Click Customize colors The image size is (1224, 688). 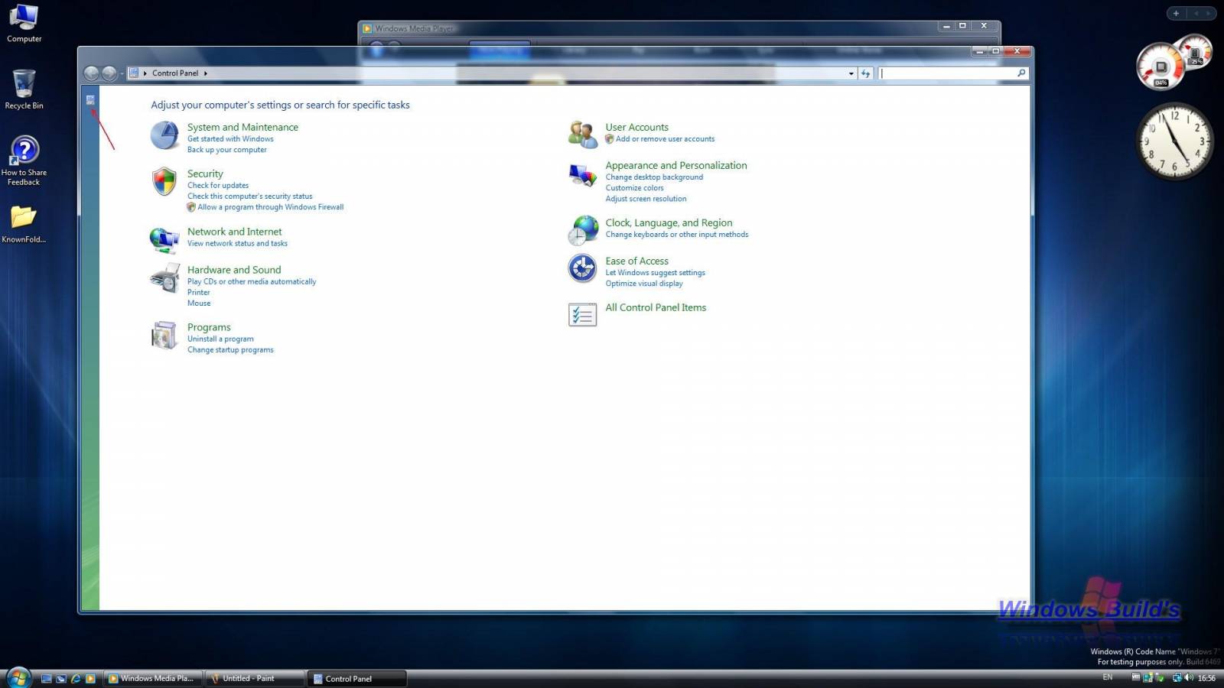tap(635, 188)
